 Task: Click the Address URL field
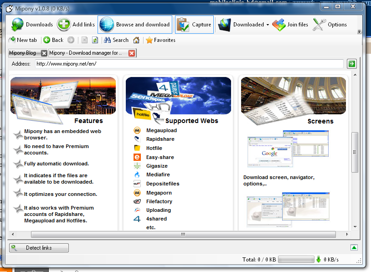[x=189, y=64]
